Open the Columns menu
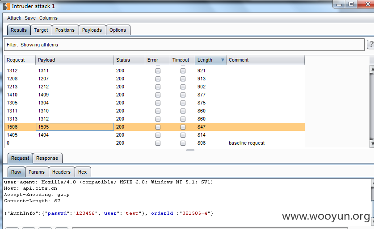 point(48,18)
